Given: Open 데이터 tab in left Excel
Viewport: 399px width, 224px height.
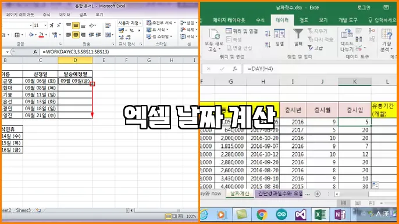Looking at the screenshot, I should point(65,15).
